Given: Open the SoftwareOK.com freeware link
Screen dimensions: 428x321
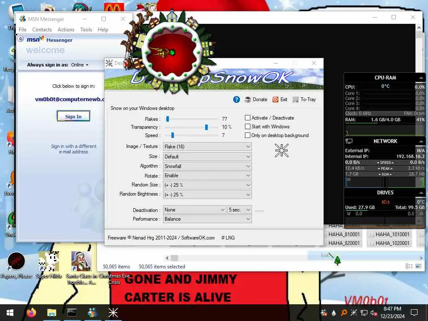Looking at the screenshot, I should pos(198,238).
